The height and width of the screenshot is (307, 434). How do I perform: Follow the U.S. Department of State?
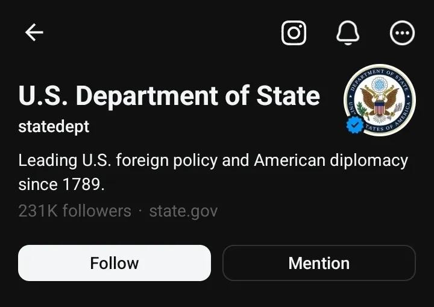(x=115, y=263)
